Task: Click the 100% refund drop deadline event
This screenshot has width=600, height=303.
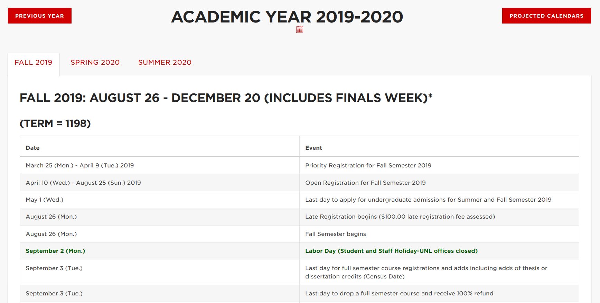Action: click(x=399, y=294)
